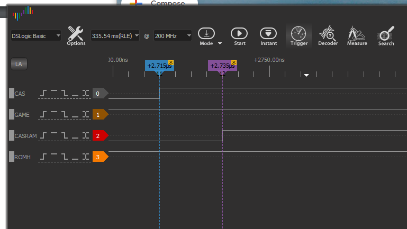Set falling edge trigger for ROMH
The width and height of the screenshot is (407, 229).
pos(65,157)
